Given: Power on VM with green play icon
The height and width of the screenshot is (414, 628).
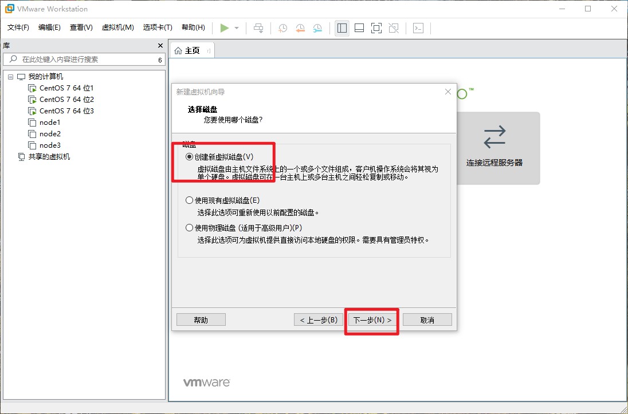Looking at the screenshot, I should (224, 28).
